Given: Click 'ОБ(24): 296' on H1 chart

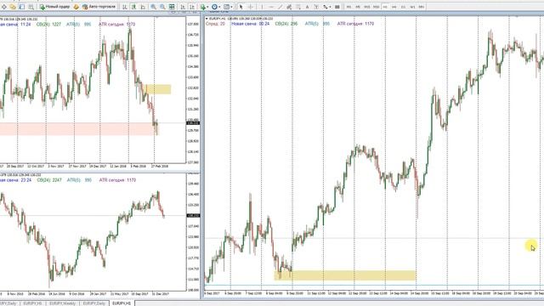Looking at the screenshot, I should 286,24.
